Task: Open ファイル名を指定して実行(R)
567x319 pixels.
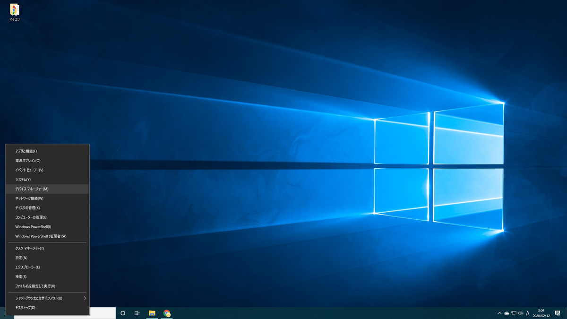Action: (x=47, y=286)
